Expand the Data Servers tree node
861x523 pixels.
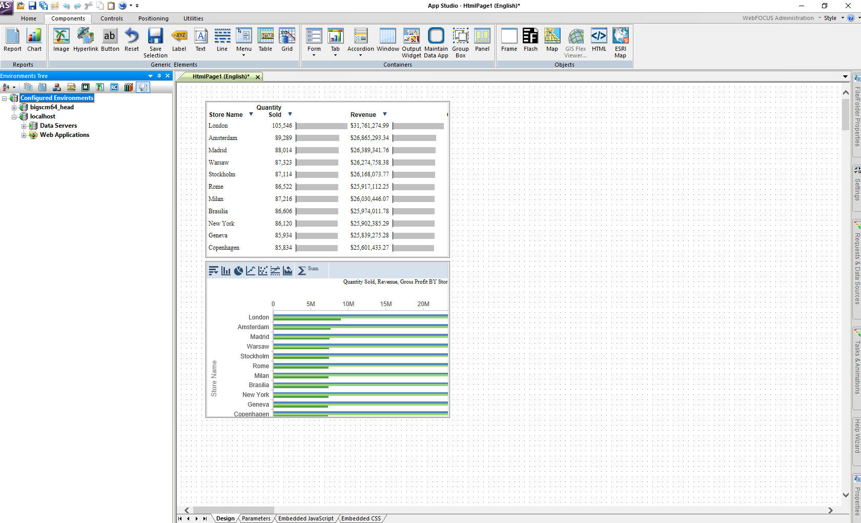[x=24, y=126]
